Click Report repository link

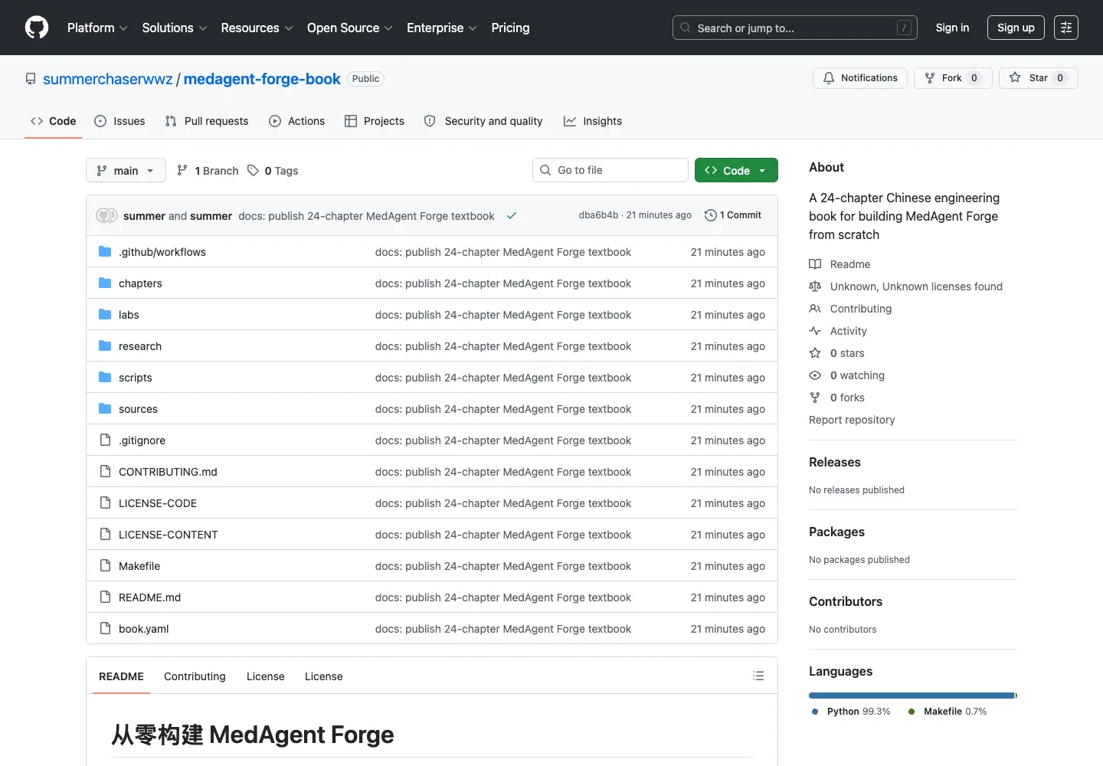pyautogui.click(x=852, y=420)
